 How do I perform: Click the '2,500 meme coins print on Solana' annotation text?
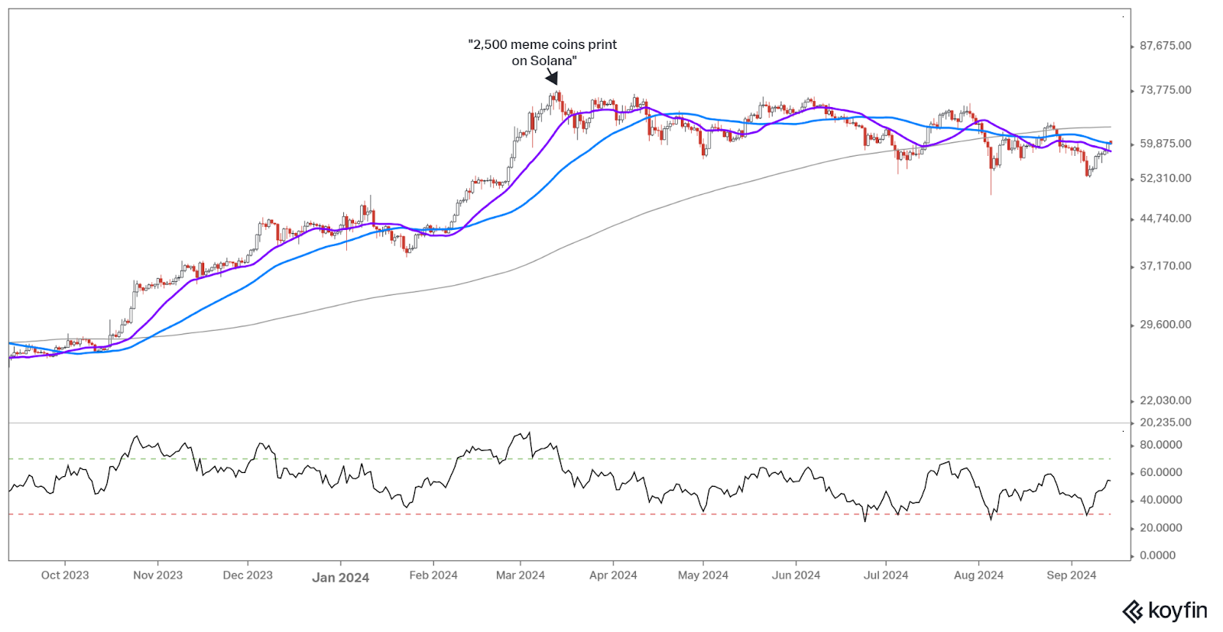tap(543, 53)
